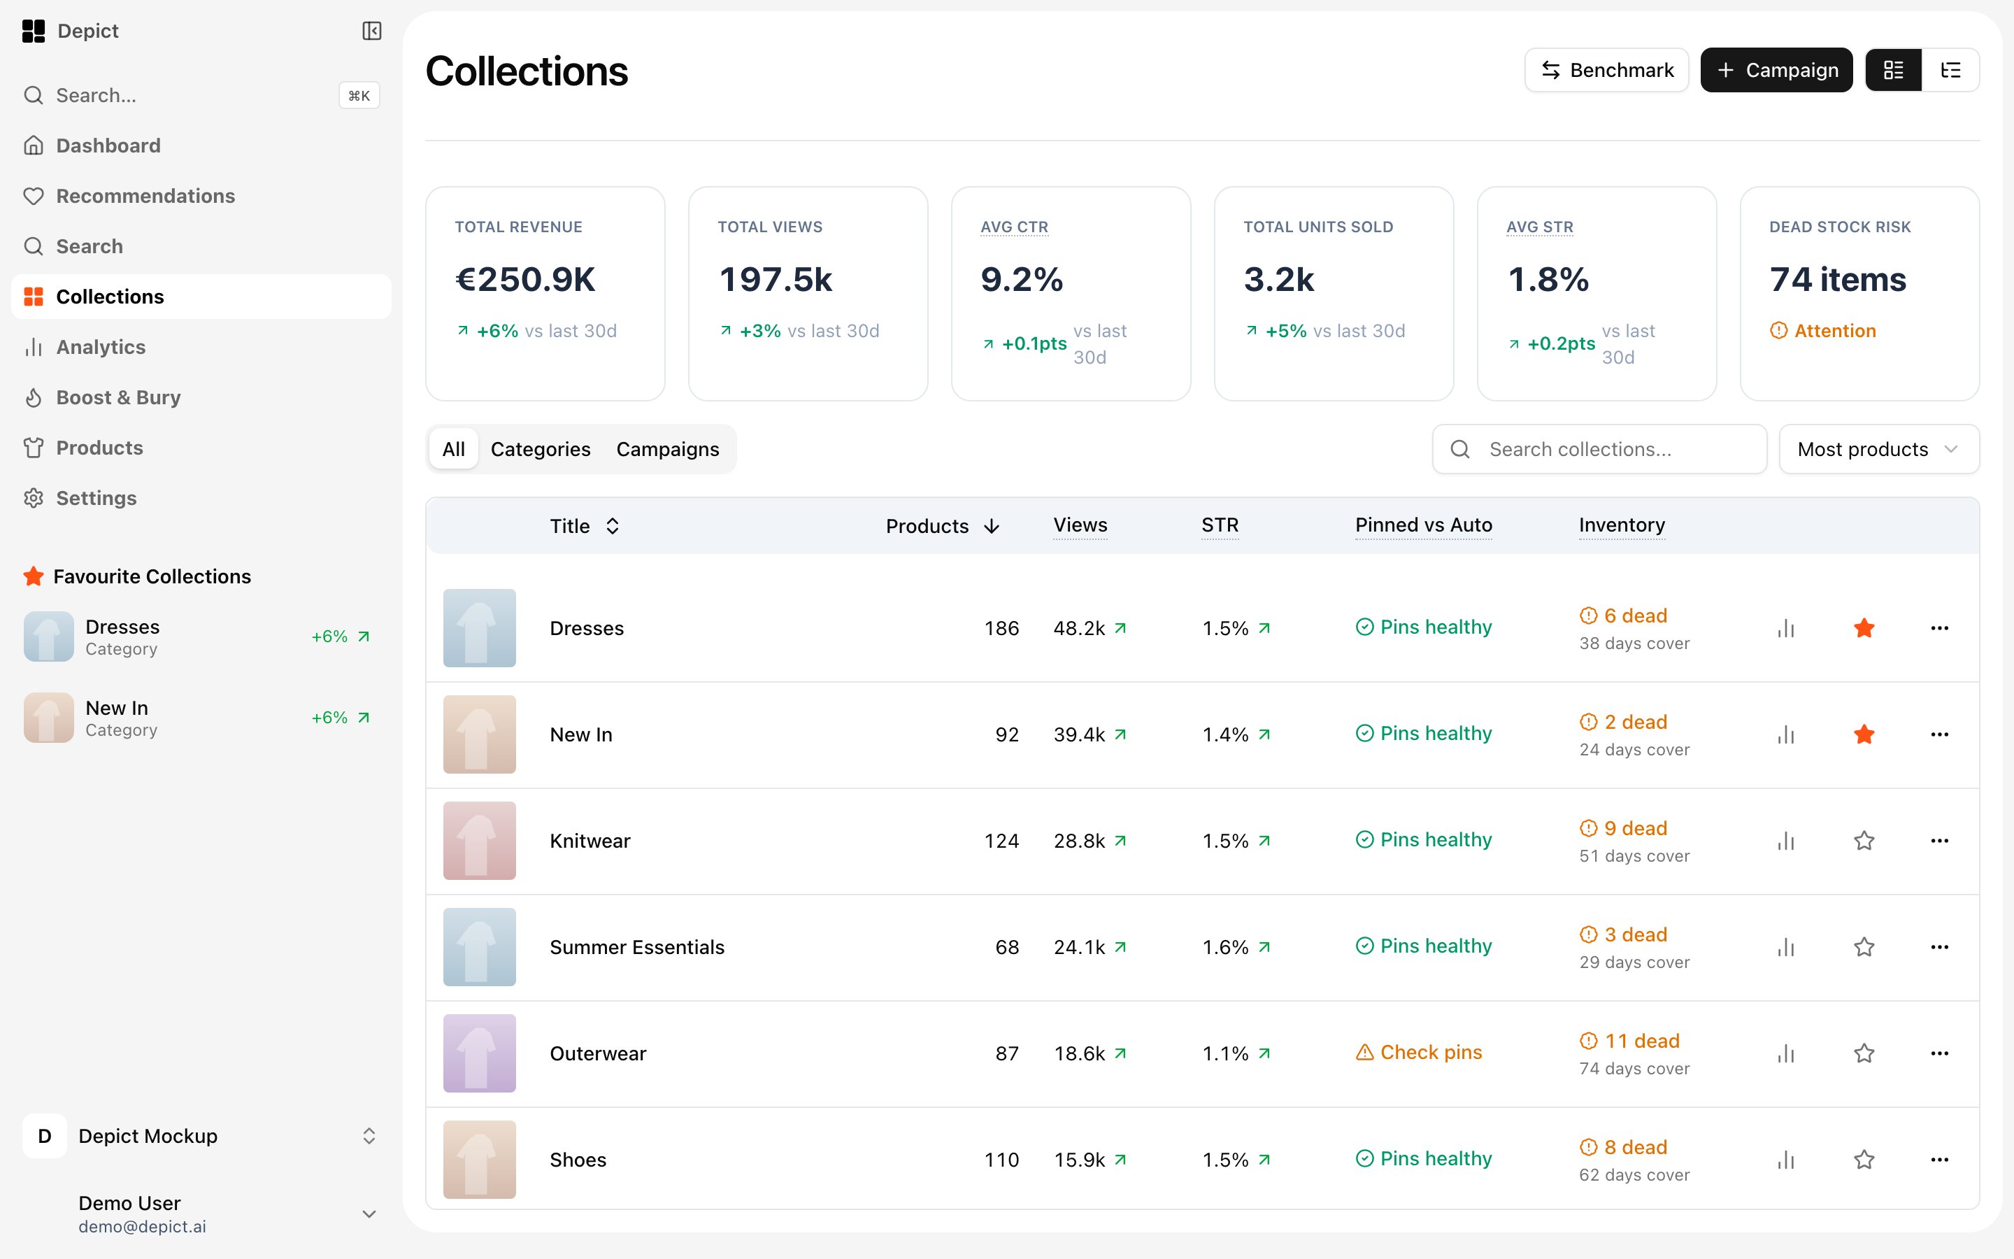The width and height of the screenshot is (2014, 1259).
Task: Open more options menu for Dresses row
Action: point(1939,628)
